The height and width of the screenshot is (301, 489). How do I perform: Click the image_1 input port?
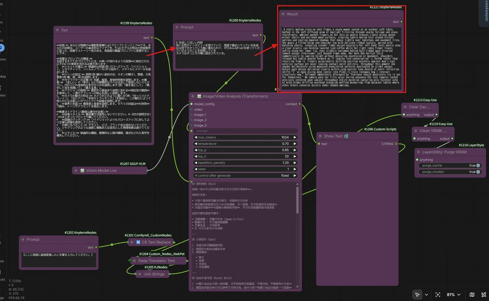pos(191,115)
